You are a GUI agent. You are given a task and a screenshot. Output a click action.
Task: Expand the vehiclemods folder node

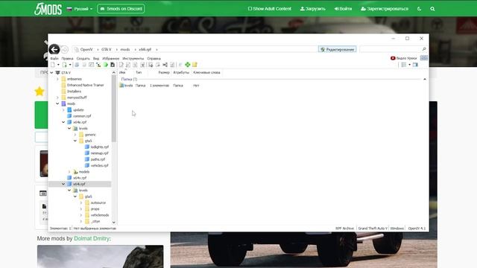coord(81,215)
